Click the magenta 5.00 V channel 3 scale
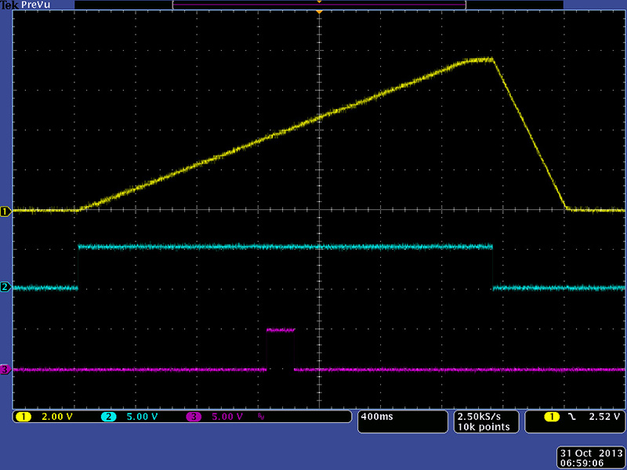The width and height of the screenshot is (627, 470). 228,417
